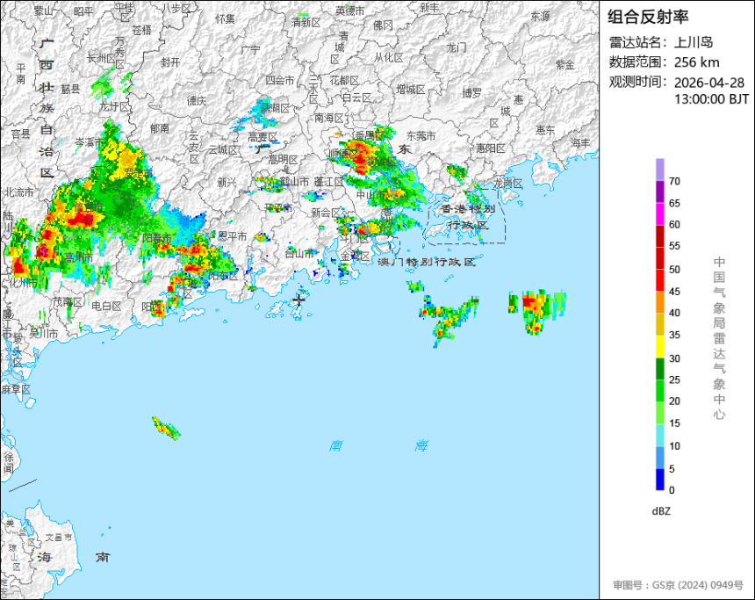
Task: Click the orange 40-45 dBZ legend swatch
Action: pyautogui.click(x=659, y=302)
